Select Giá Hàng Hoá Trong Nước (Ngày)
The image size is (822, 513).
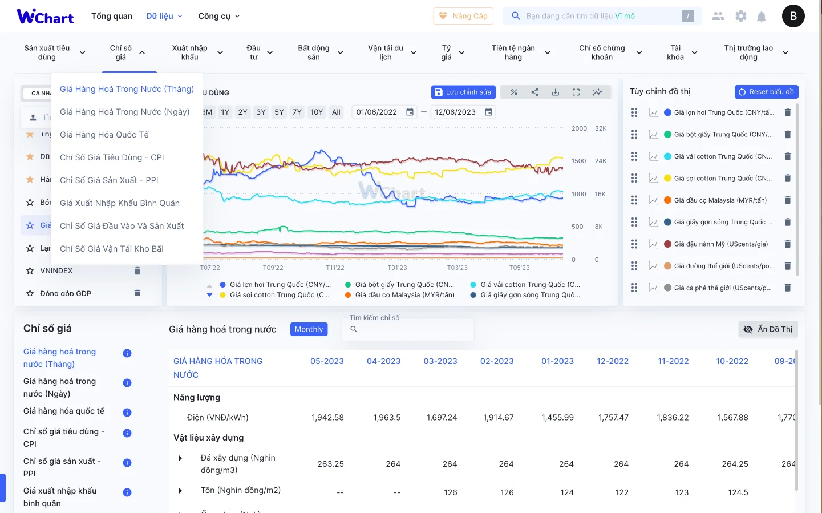click(x=125, y=112)
